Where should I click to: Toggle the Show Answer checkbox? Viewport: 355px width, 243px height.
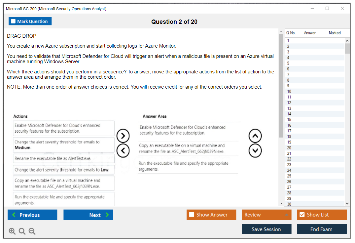click(192, 215)
